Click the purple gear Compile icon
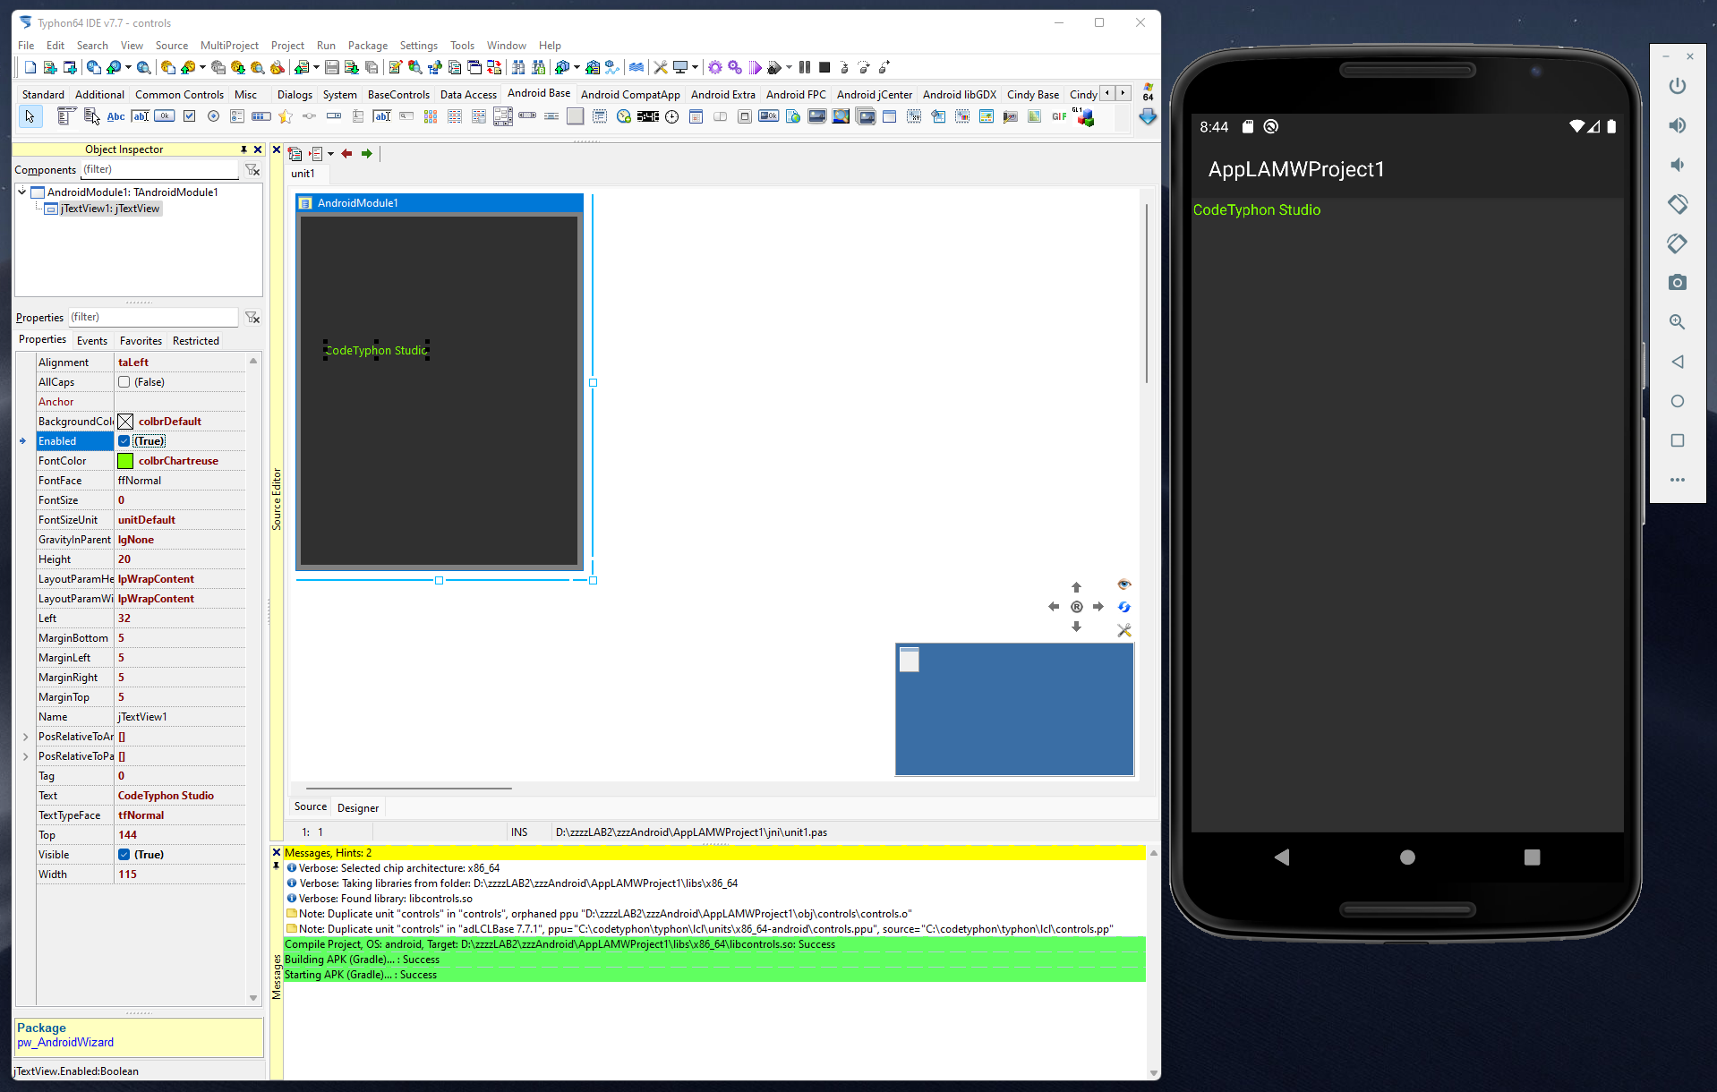The height and width of the screenshot is (1092, 1717). pyautogui.click(x=714, y=67)
